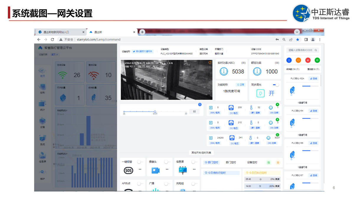Viewport: 354px width, 199px height.
Task: Open the 控制 section in the sidebar
Action: [42, 87]
